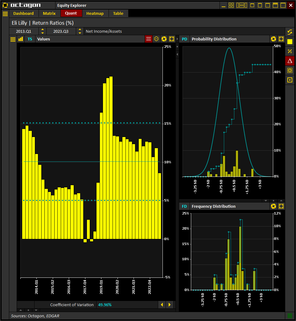Viewport: 296px width, 321px height.
Task: Expand Frequency panel with splitter down arrow
Action: 266,201
